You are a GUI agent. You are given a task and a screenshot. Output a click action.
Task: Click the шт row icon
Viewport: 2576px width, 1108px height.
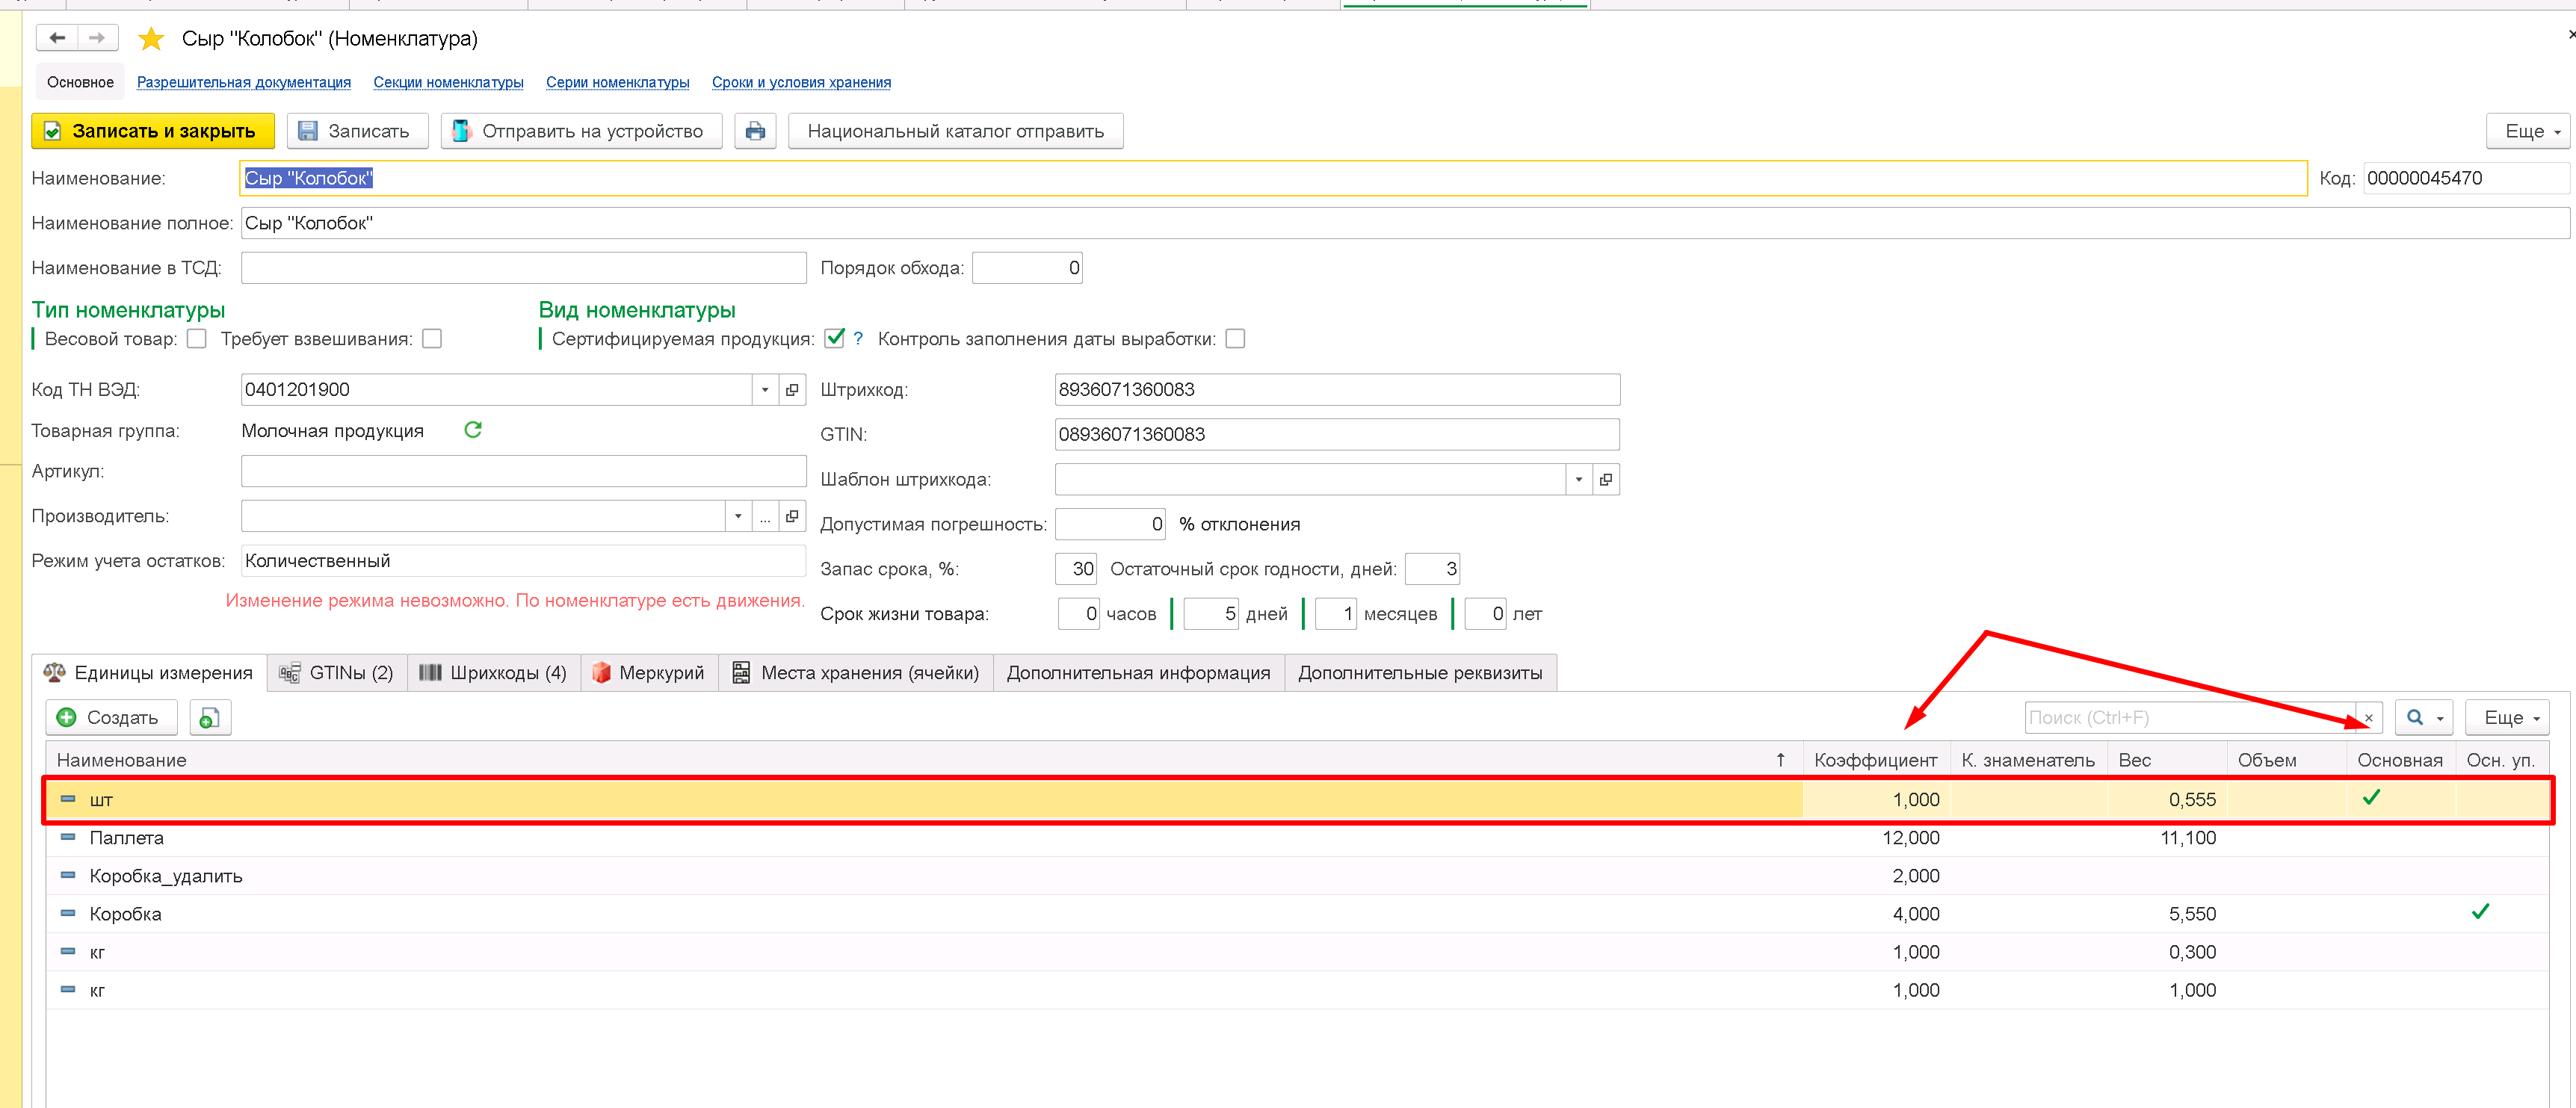(68, 799)
